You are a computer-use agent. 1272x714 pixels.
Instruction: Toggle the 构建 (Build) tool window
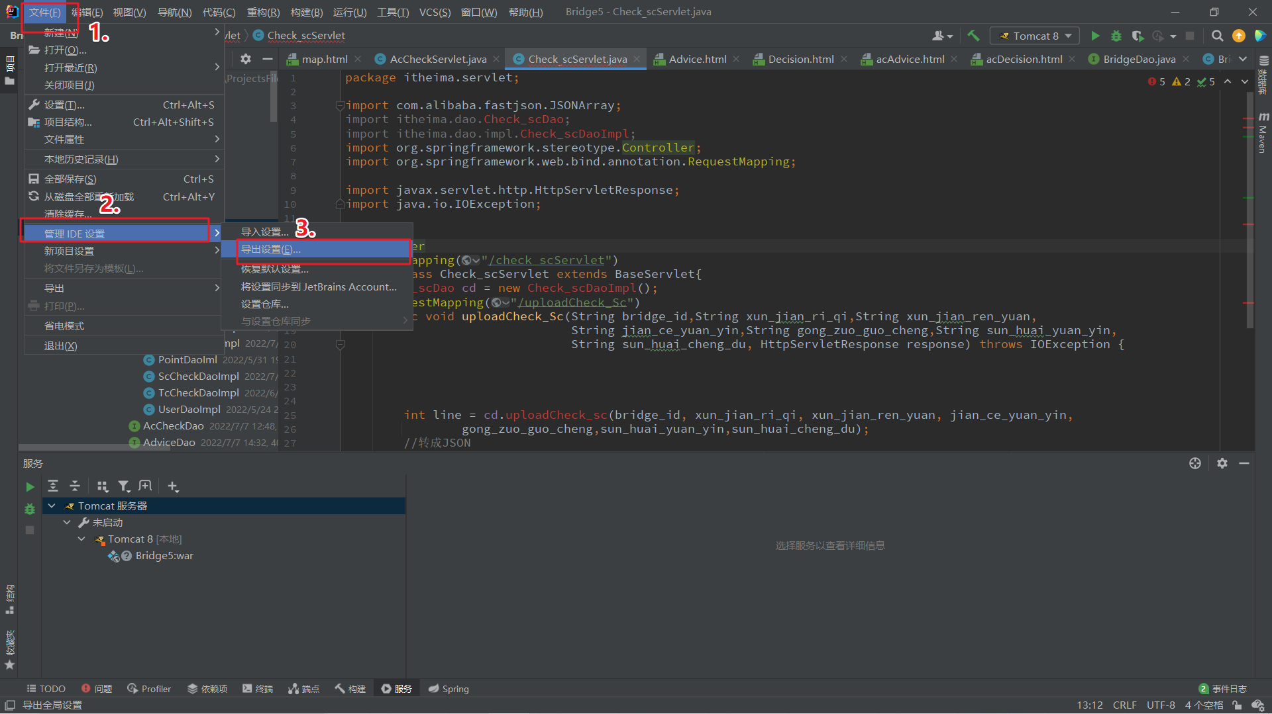pos(350,689)
